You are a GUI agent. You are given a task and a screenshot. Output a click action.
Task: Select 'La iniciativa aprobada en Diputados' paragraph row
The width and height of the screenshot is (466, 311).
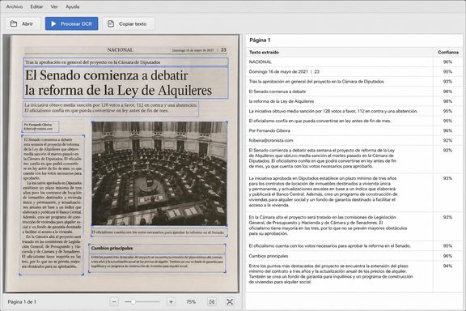click(354, 192)
